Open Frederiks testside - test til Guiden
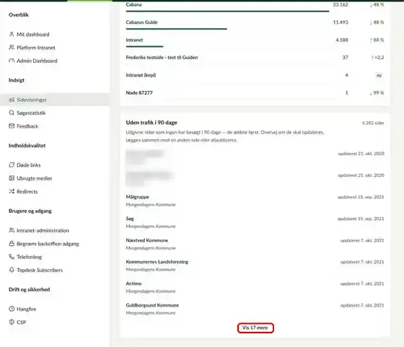Viewport: 404px width, 347px height. click(x=255, y=59)
